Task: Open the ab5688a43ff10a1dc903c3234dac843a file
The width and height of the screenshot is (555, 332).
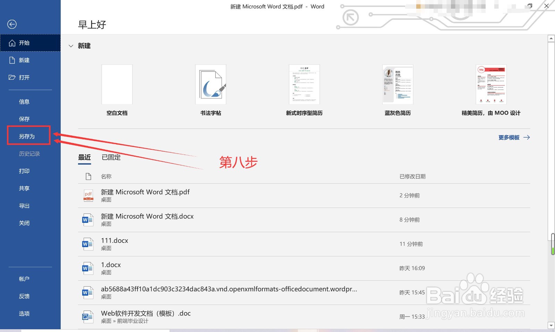Action: 304,293
